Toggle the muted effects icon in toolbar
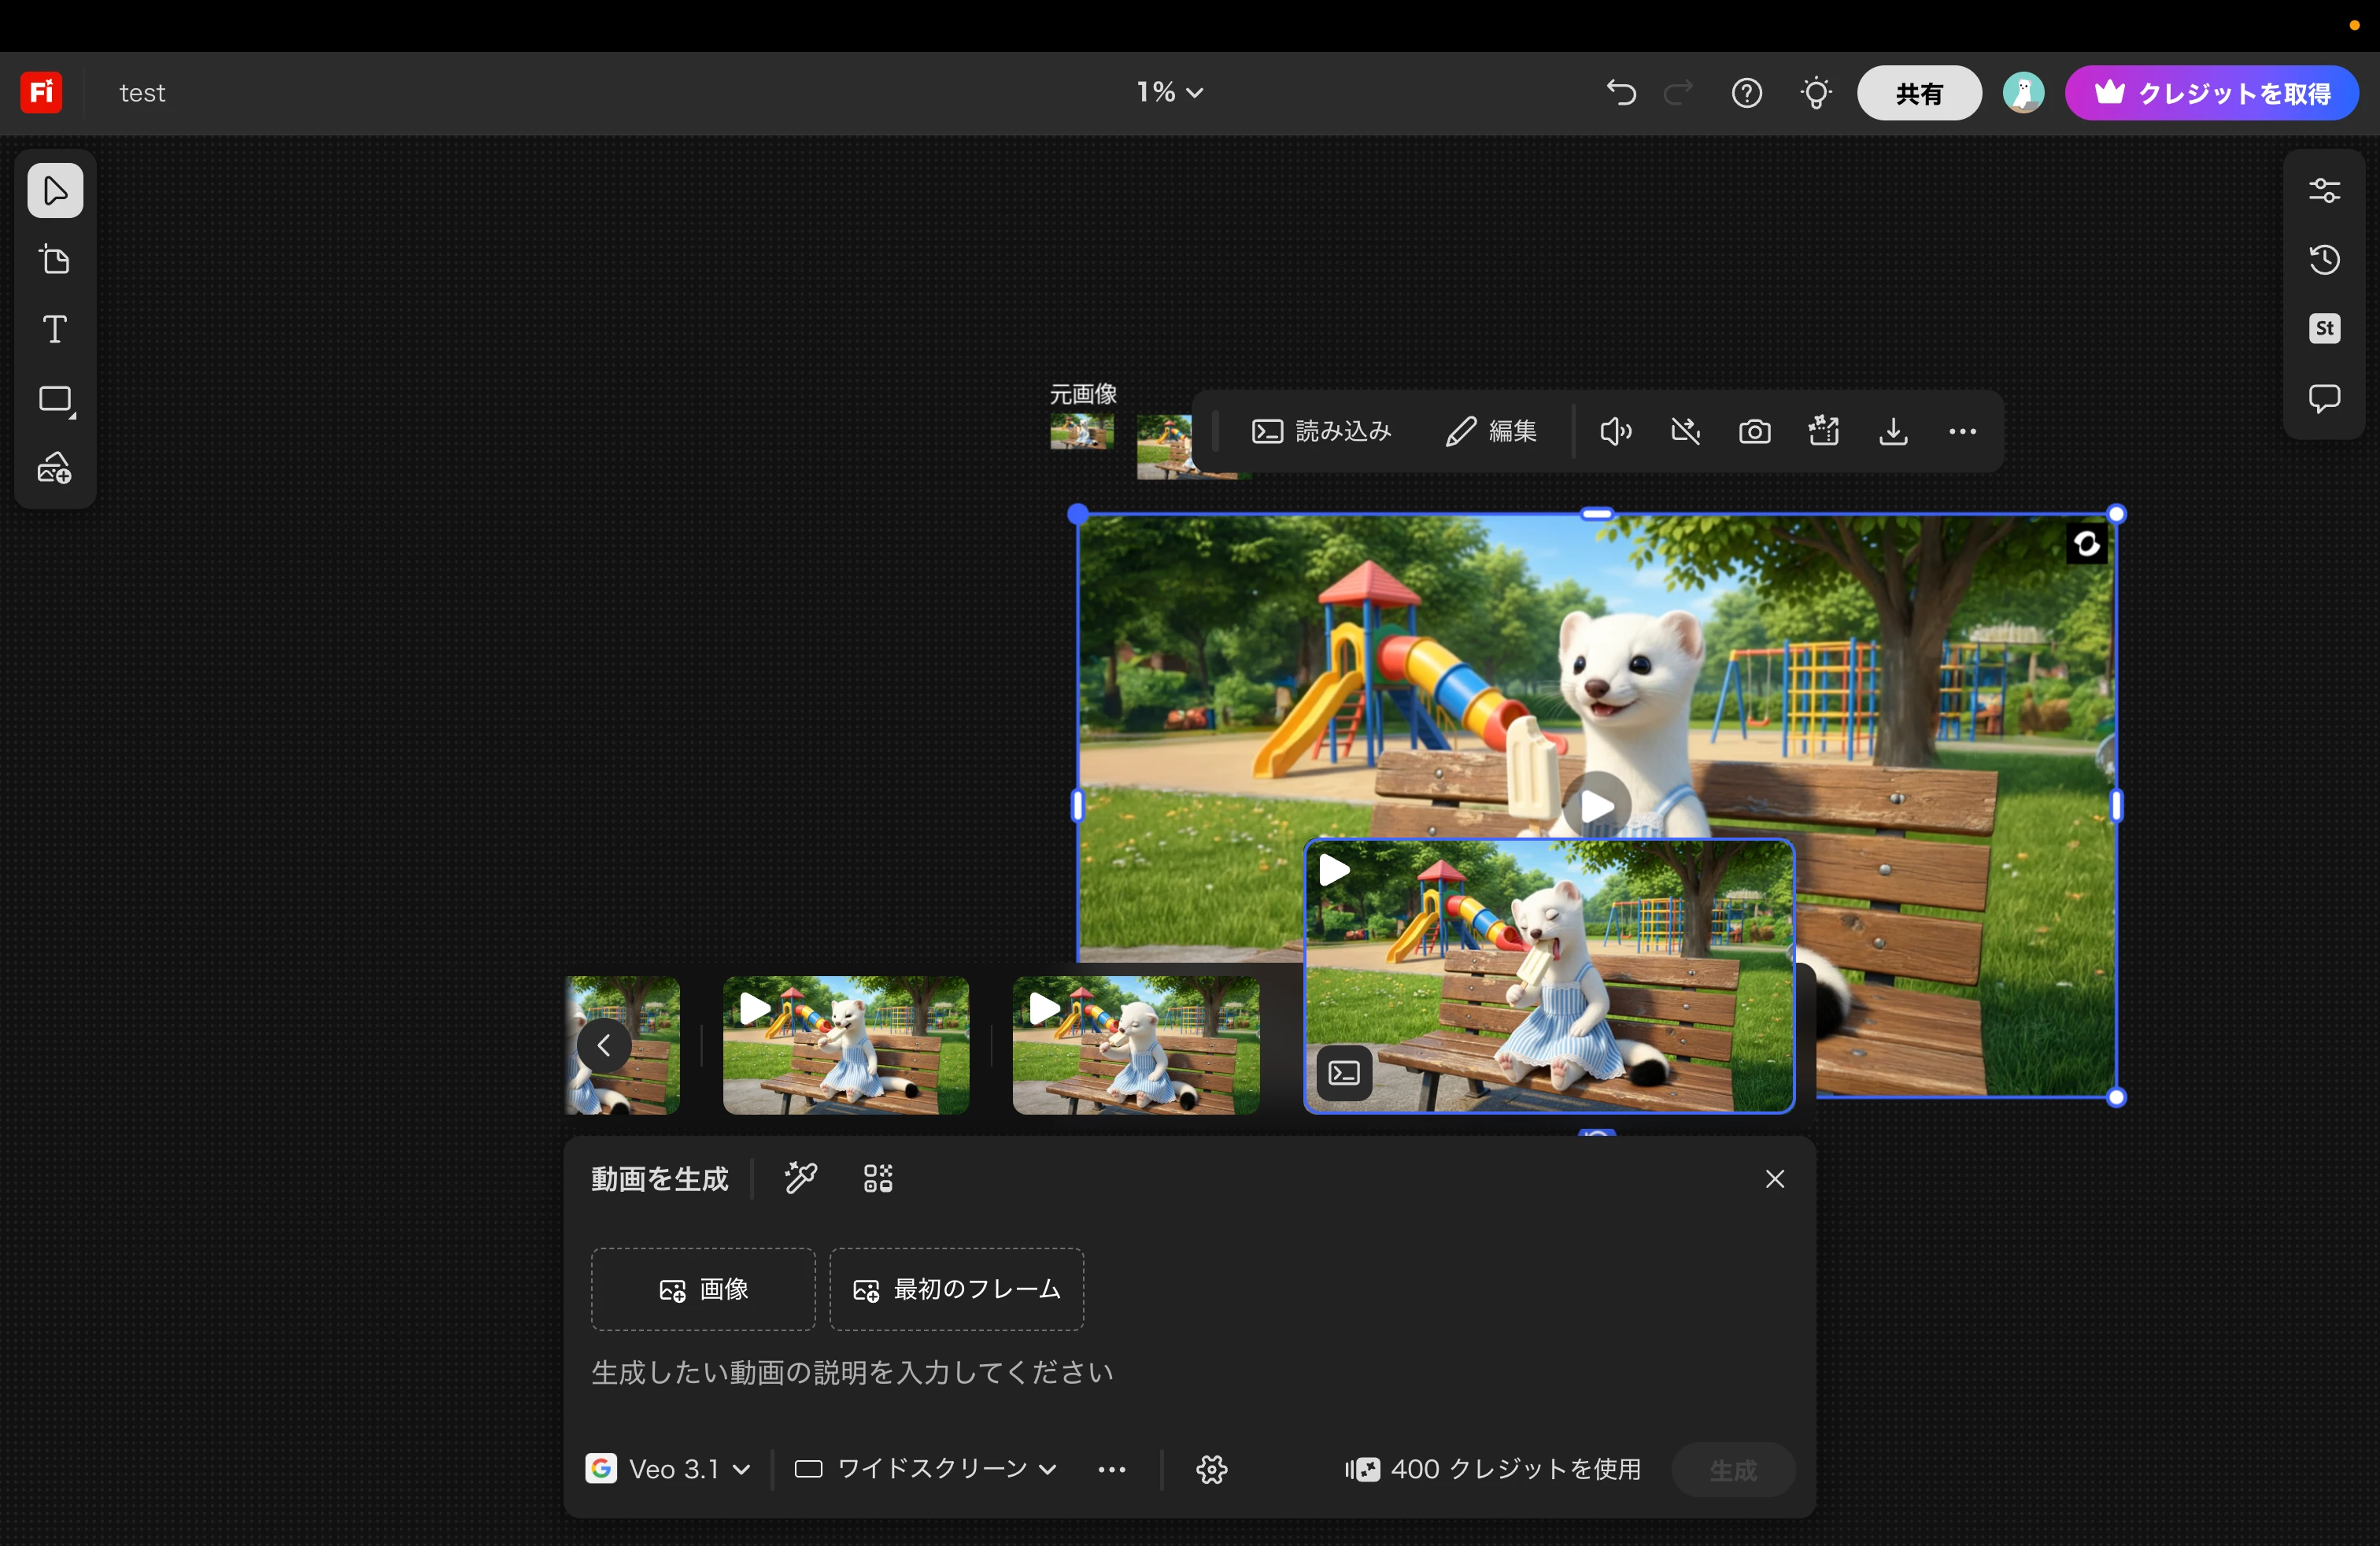The width and height of the screenshot is (2380, 1546). pyautogui.click(x=1685, y=432)
